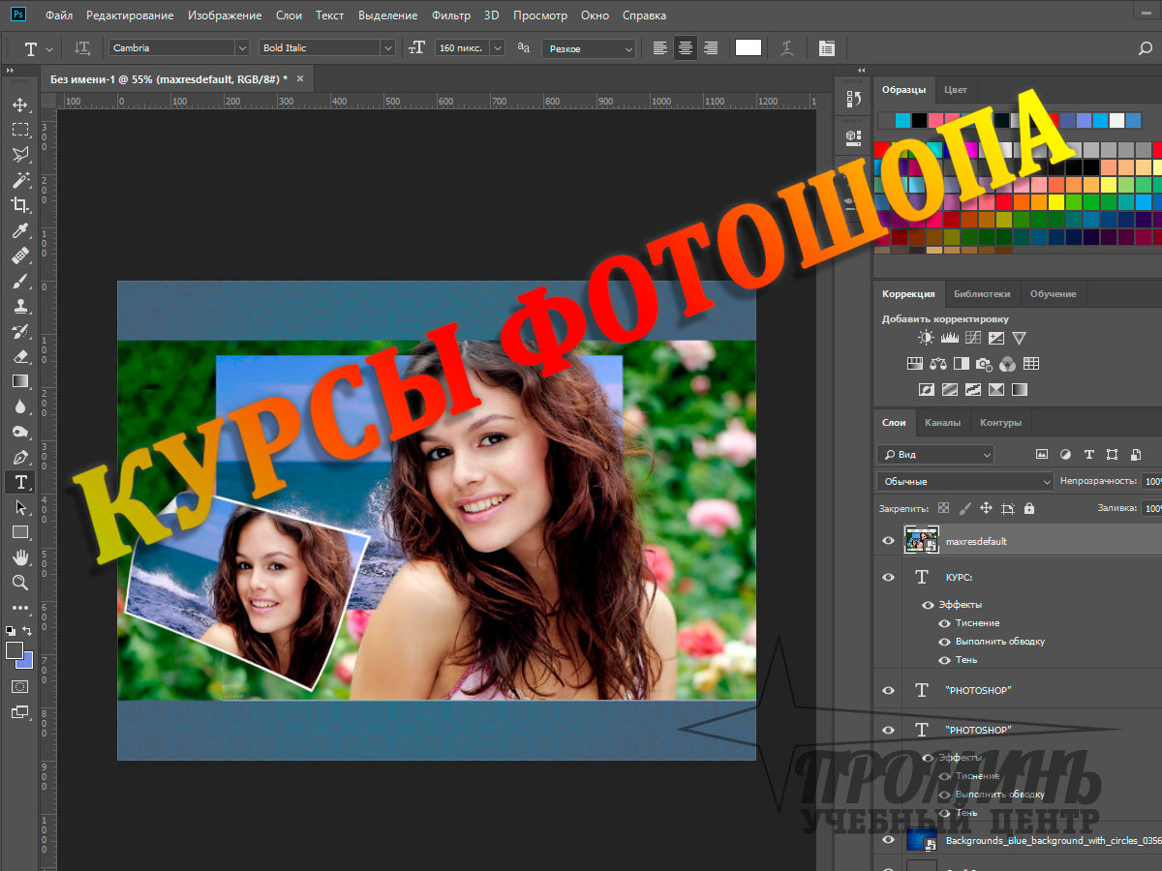Viewport: 1162px width, 871px height.
Task: Select the Magic Wand tool
Action: point(20,180)
